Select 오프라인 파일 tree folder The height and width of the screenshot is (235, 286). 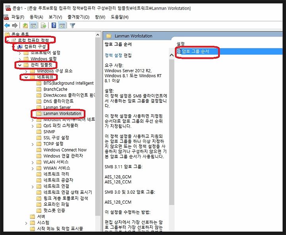pyautogui.click(x=56, y=204)
